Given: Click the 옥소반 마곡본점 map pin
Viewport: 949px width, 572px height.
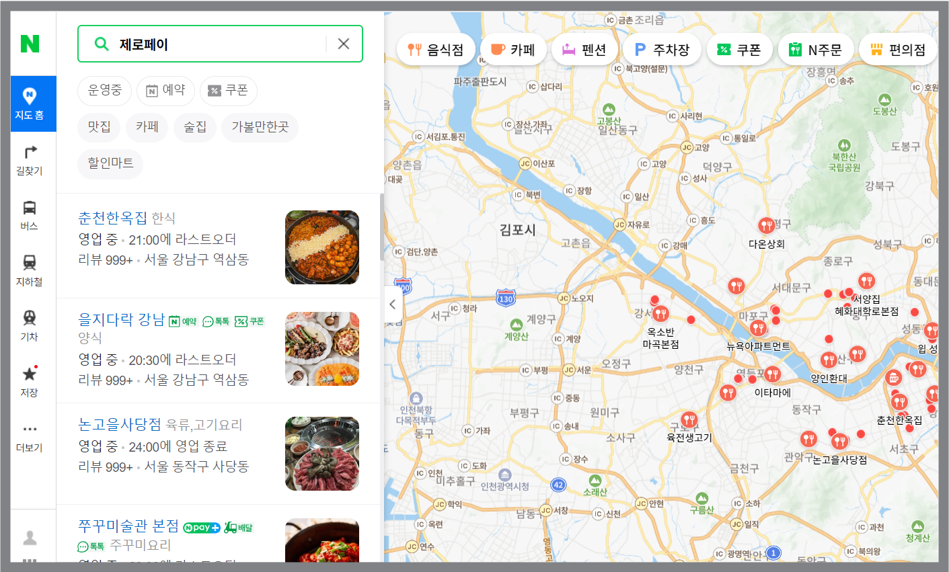Looking at the screenshot, I should pyautogui.click(x=661, y=314).
